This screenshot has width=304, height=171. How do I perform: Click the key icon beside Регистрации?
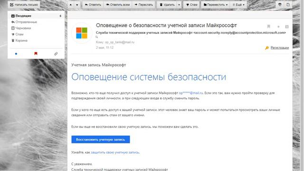pos(267,47)
